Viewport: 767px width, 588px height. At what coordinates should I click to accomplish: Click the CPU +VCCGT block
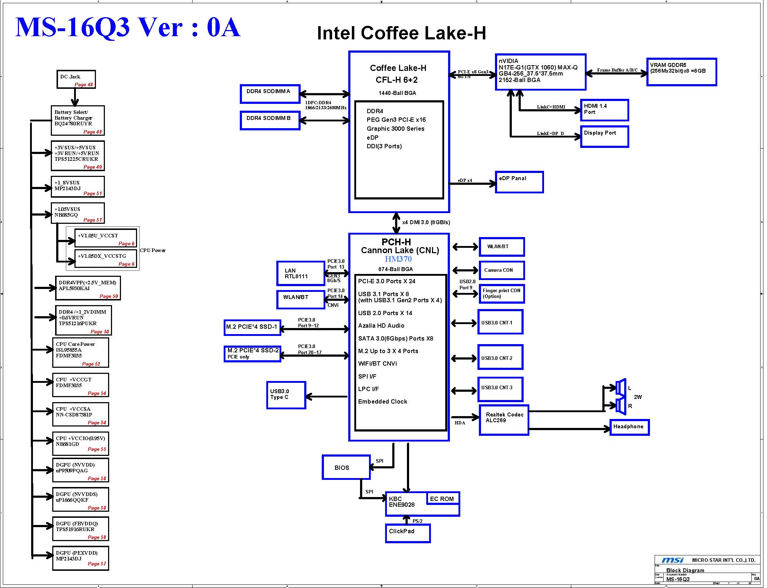[x=81, y=385]
